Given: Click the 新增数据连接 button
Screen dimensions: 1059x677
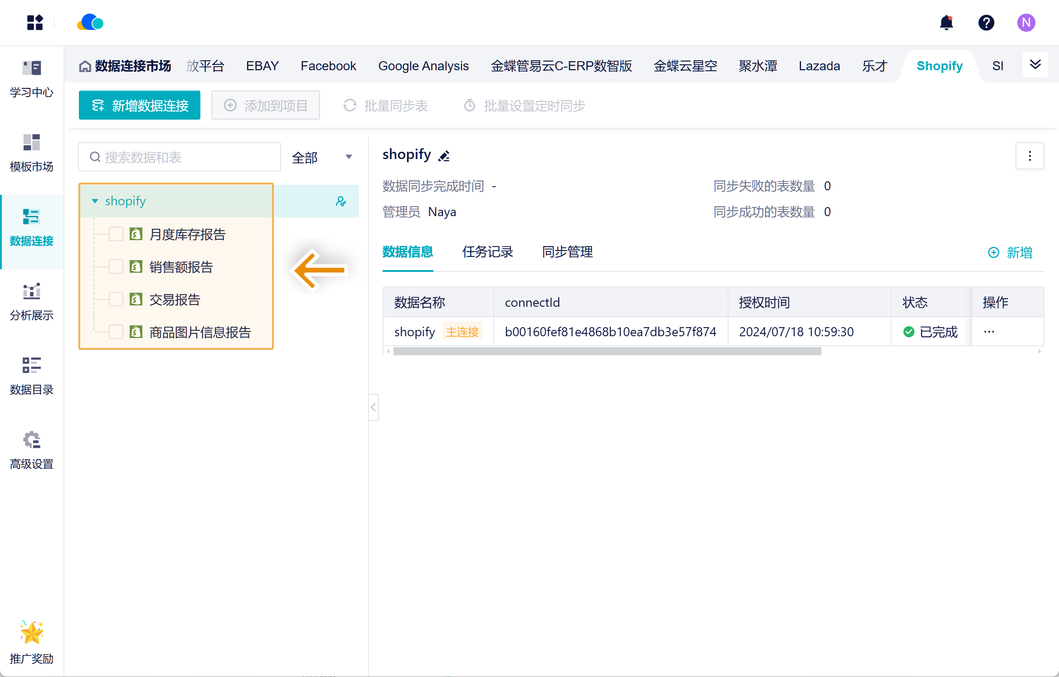Looking at the screenshot, I should 140,105.
